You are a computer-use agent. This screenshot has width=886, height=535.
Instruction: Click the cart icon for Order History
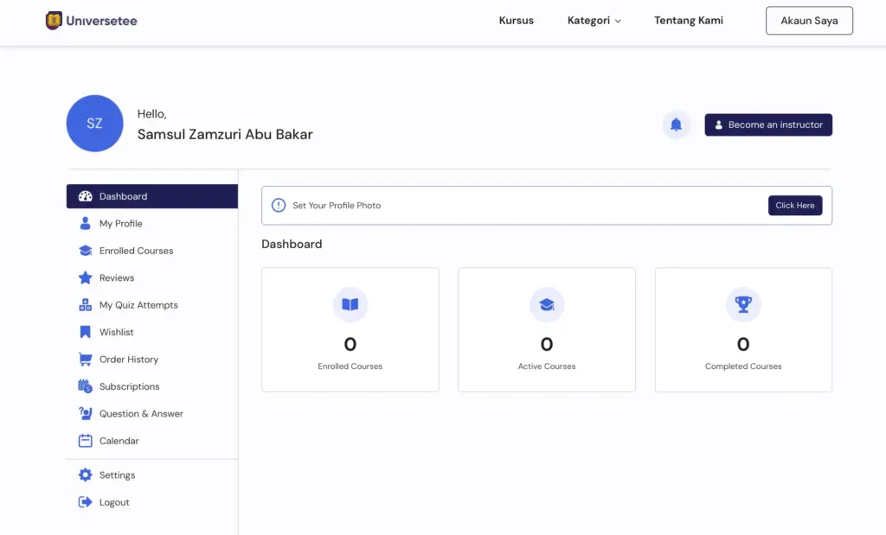click(85, 360)
